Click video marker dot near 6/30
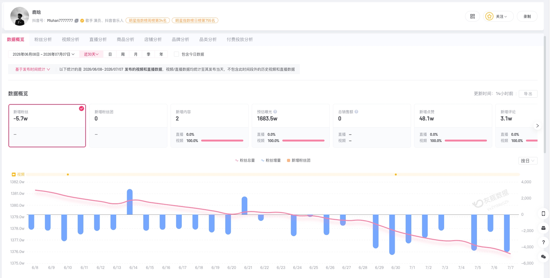 click(396, 174)
